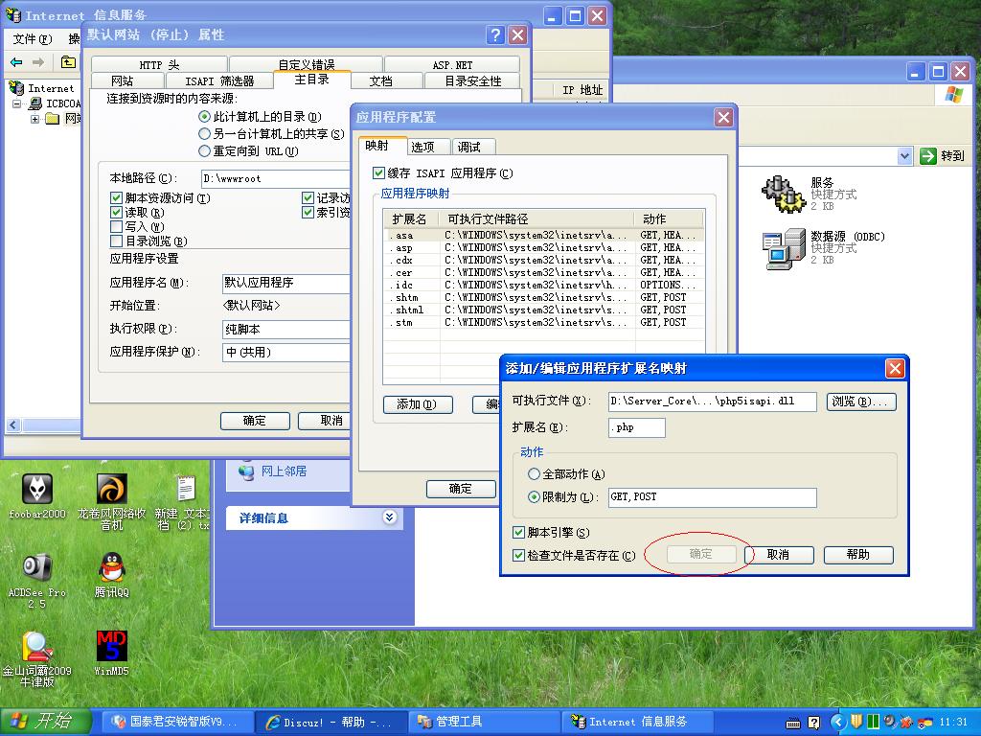Enable 写入 checkbox

(116, 226)
